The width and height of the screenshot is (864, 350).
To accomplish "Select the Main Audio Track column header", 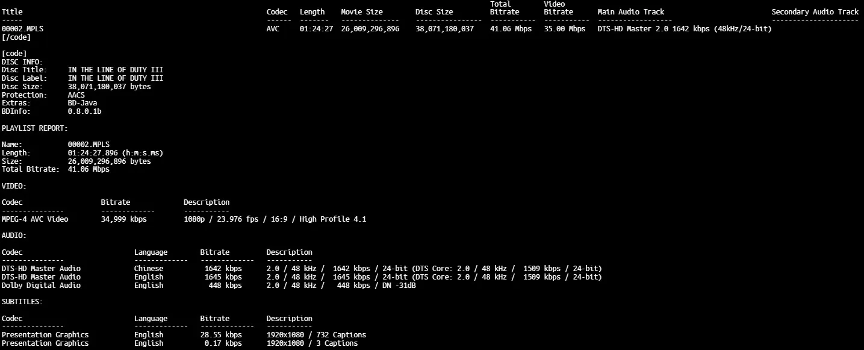I will [x=630, y=12].
